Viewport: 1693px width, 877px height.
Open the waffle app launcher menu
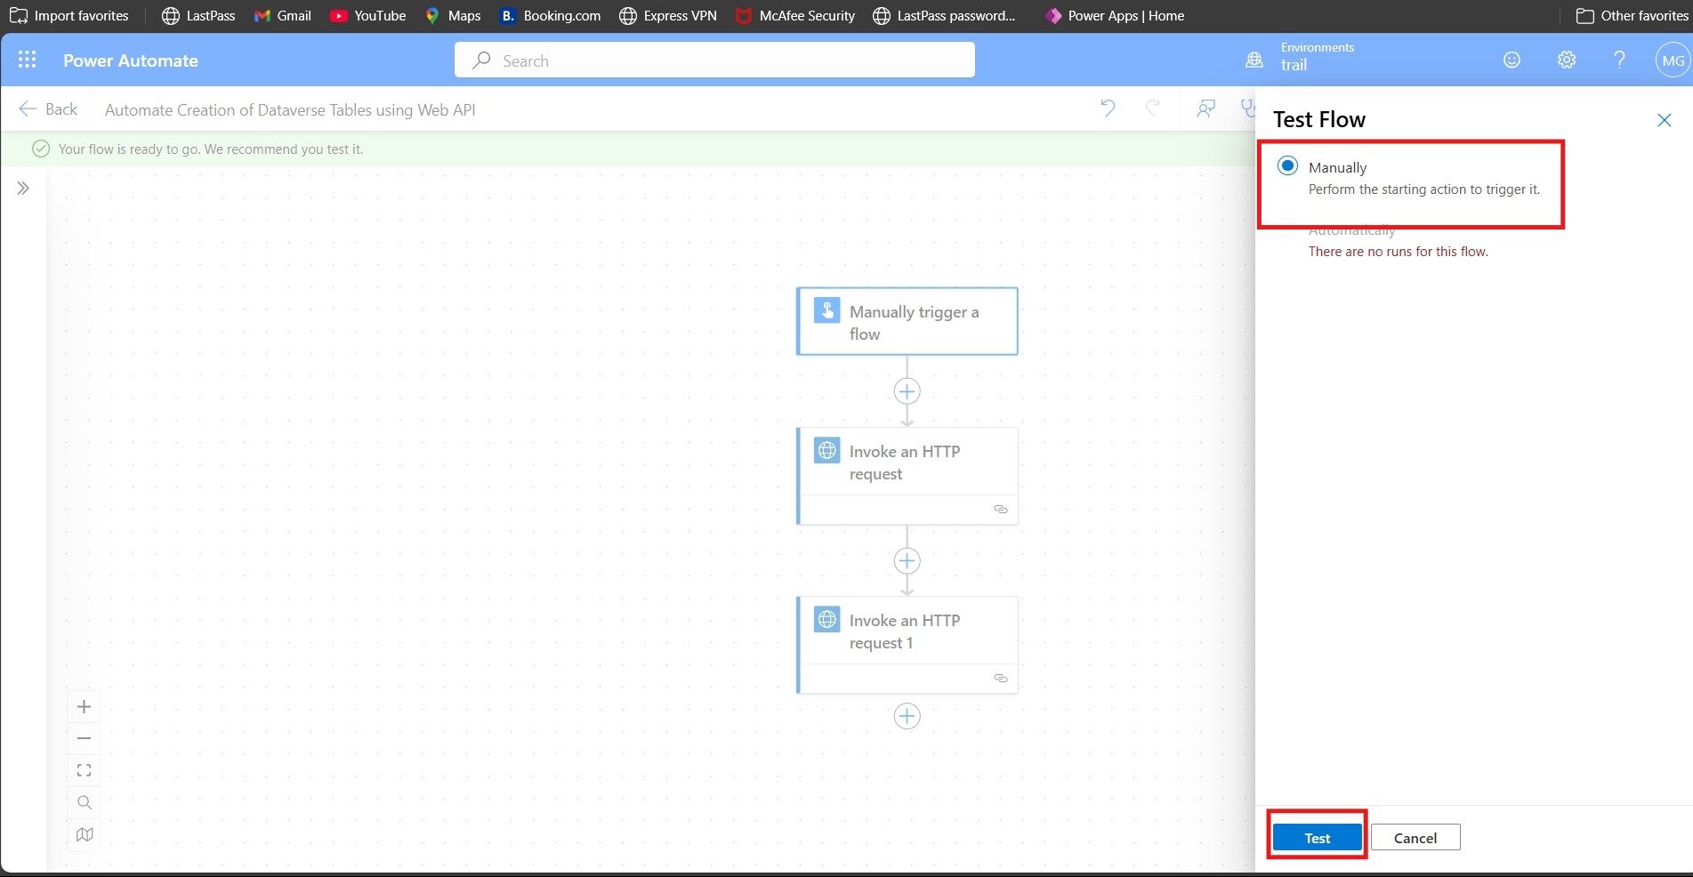click(x=27, y=60)
